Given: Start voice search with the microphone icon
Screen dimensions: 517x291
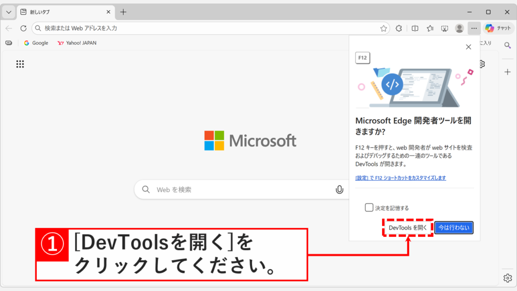Looking at the screenshot, I should click(x=339, y=189).
